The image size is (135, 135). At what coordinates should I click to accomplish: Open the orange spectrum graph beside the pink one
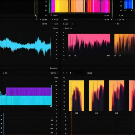click(x=125, y=44)
